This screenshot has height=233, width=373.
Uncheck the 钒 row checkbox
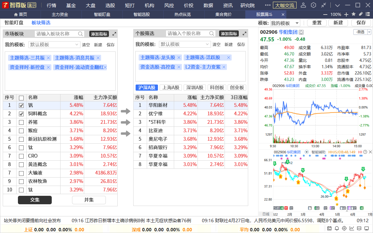[x=21, y=106]
